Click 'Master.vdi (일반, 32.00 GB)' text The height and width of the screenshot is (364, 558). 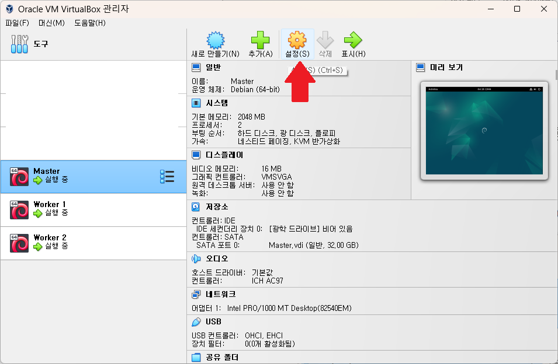point(314,246)
